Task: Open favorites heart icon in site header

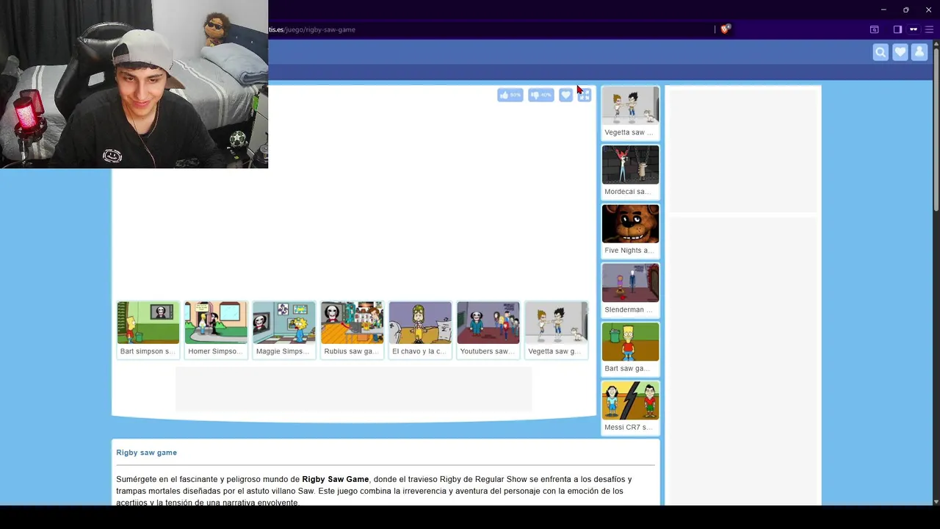Action: coord(900,52)
